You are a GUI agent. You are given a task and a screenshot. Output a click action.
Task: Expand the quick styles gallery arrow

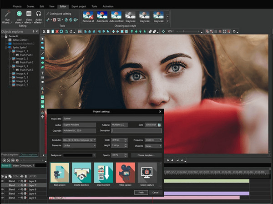(x=167, y=21)
